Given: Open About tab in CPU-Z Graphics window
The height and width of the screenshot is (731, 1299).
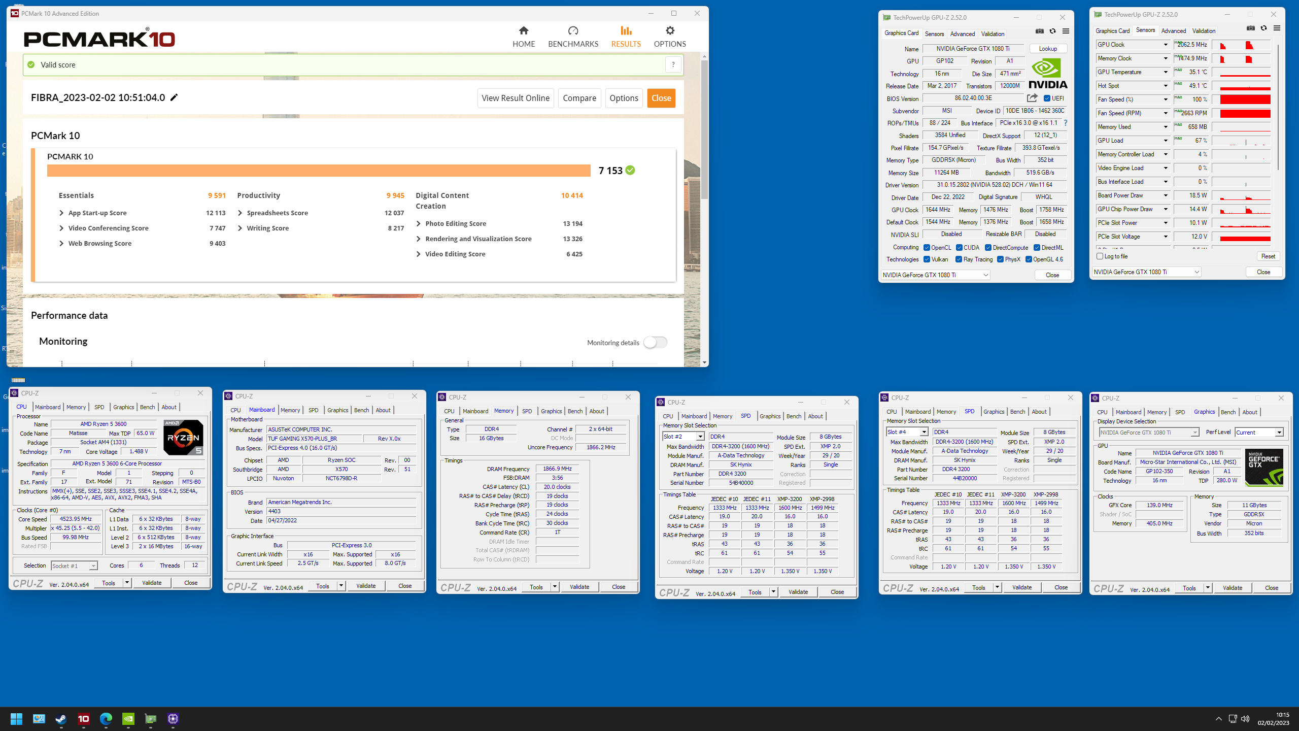Looking at the screenshot, I should click(1249, 412).
